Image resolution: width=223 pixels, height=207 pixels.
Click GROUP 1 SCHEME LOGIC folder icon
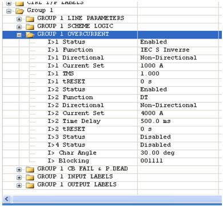(30, 27)
